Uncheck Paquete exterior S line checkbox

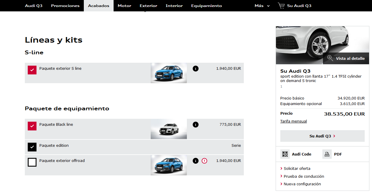pos(32,70)
